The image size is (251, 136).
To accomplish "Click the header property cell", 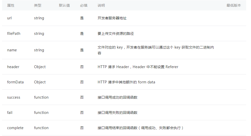I will coord(13,67).
